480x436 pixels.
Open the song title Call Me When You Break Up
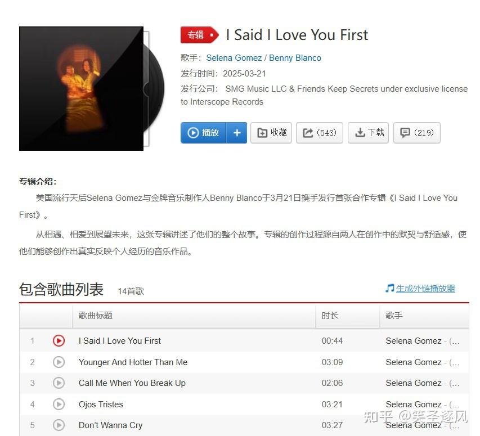pos(132,383)
